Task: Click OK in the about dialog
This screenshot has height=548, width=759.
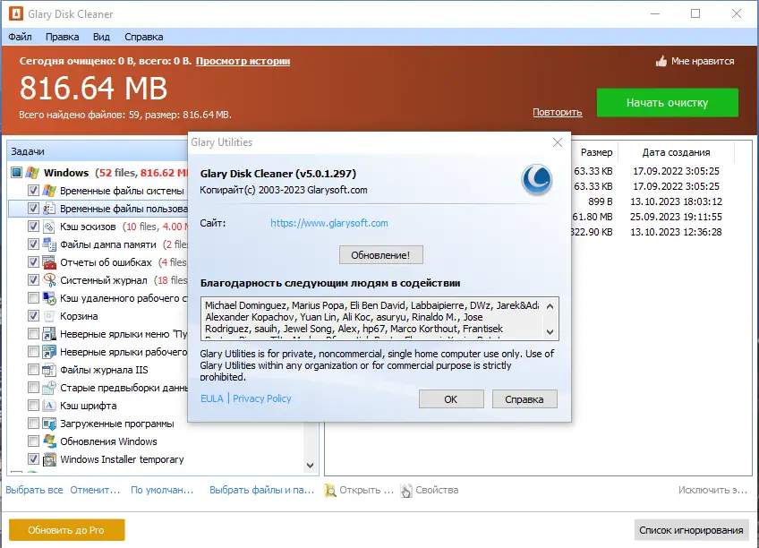Action: (451, 399)
